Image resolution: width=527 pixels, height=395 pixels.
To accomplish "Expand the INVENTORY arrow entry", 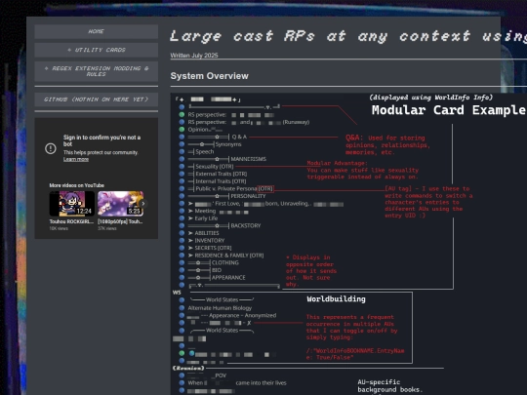I will 190,241.
